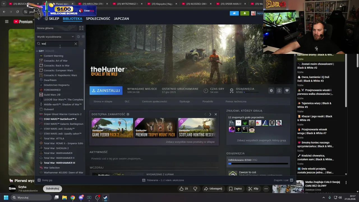
Task: Open Premium Trophy Mount Pack thumbnail
Action: pyautogui.click(x=156, y=128)
